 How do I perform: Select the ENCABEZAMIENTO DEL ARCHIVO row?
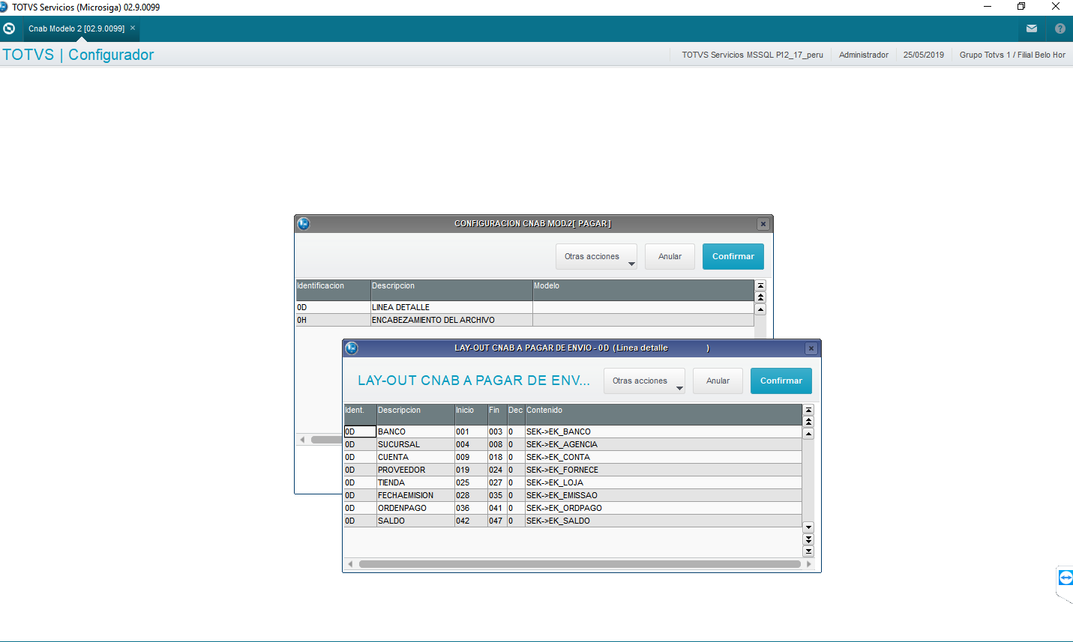[525, 320]
